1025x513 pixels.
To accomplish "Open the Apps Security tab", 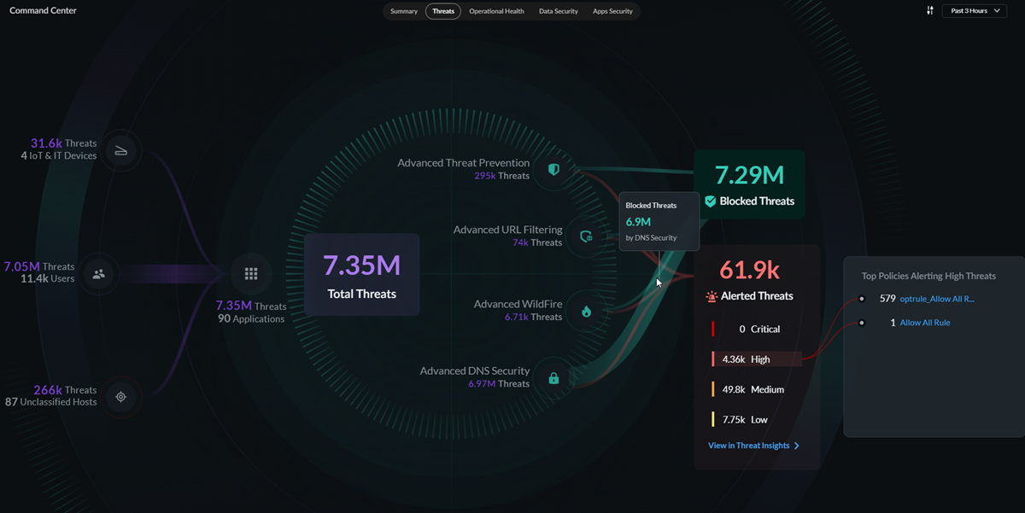I will click(x=612, y=11).
